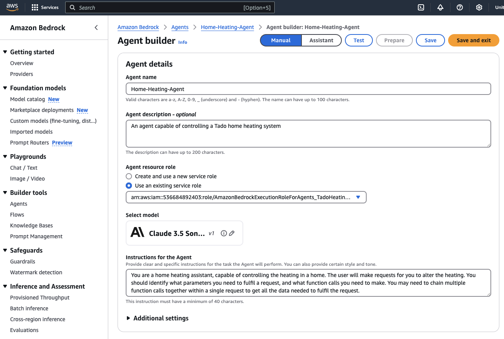Open the CloudShell terminal icon
This screenshot has height=339, width=504.
click(421, 7)
